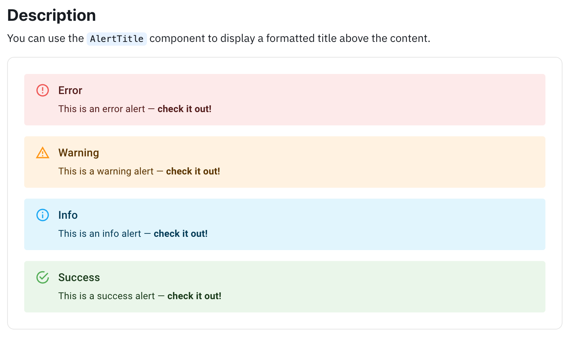This screenshot has height=338, width=571.
Task: Click 'check it out!' in the warning alert
Action: (x=193, y=171)
